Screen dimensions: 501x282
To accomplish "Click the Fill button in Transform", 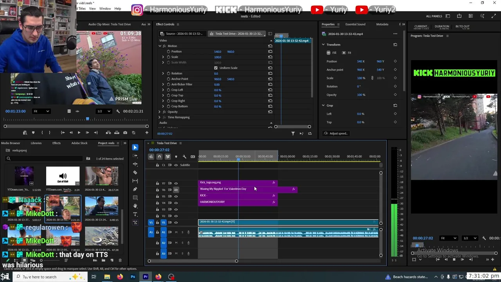I will (332, 53).
